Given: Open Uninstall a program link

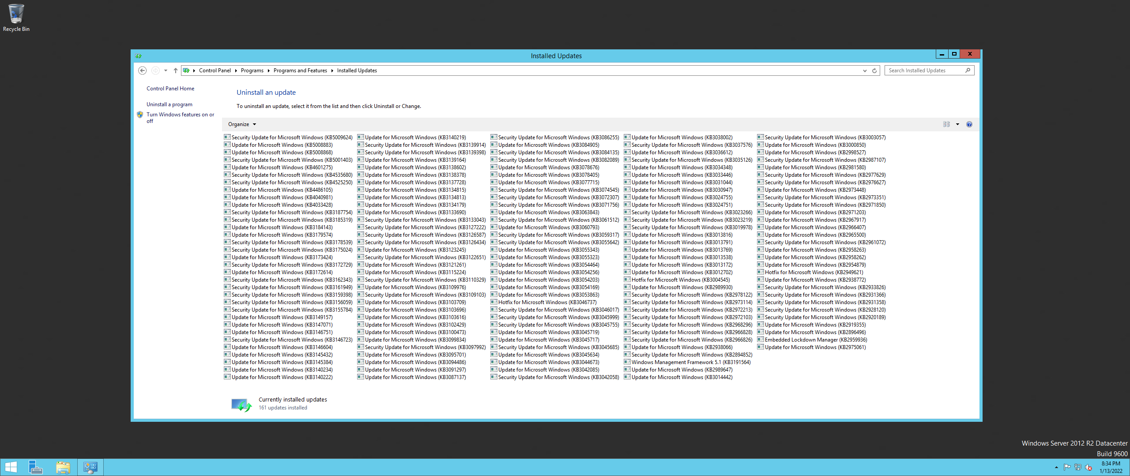Looking at the screenshot, I should click(x=169, y=104).
